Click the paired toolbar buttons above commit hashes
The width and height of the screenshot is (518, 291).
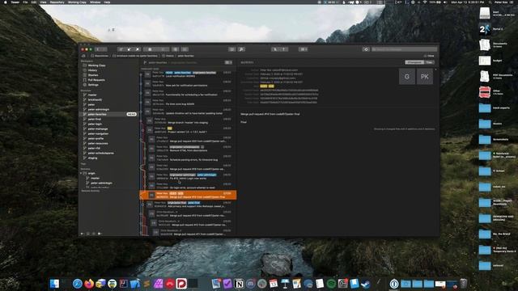(279, 49)
